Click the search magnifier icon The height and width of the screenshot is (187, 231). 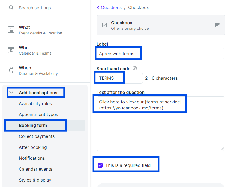coord(11,8)
